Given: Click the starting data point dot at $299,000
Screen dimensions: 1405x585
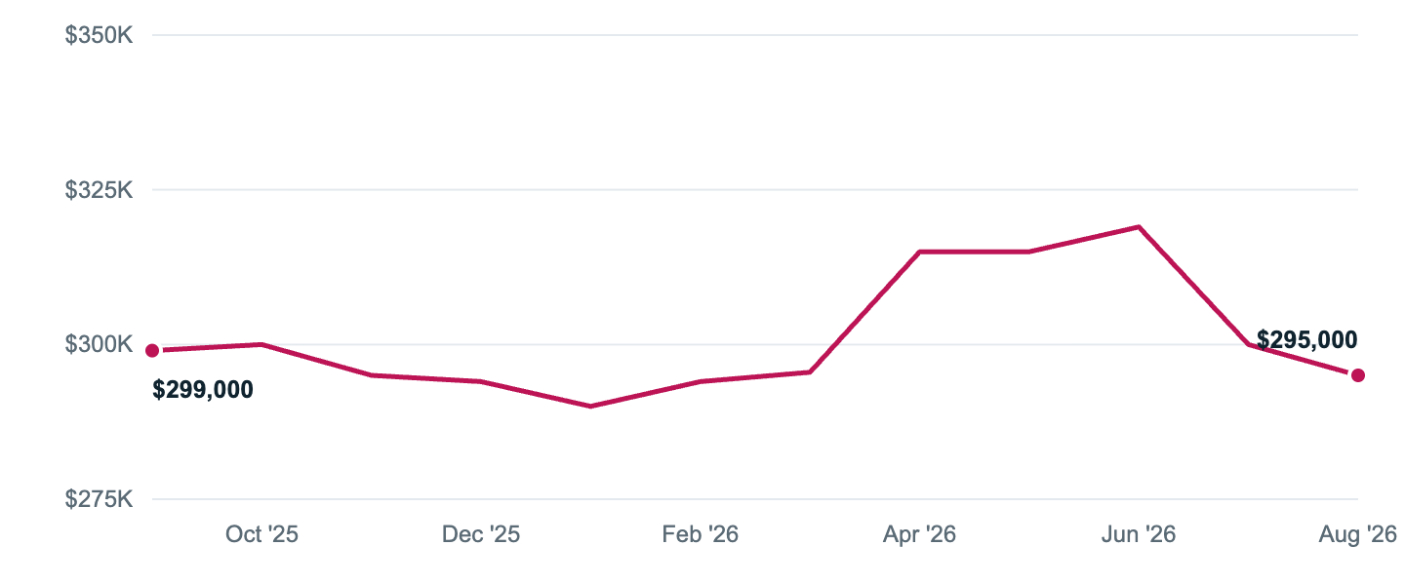Looking at the screenshot, I should click(152, 350).
